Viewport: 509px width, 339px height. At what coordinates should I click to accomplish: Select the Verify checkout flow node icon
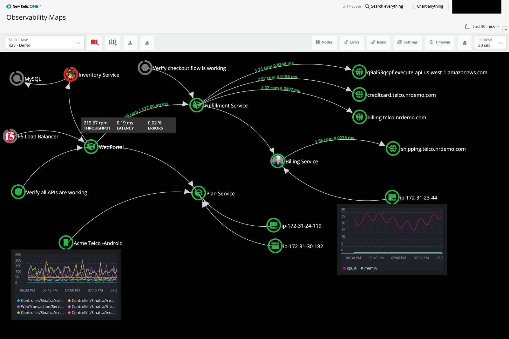point(145,68)
